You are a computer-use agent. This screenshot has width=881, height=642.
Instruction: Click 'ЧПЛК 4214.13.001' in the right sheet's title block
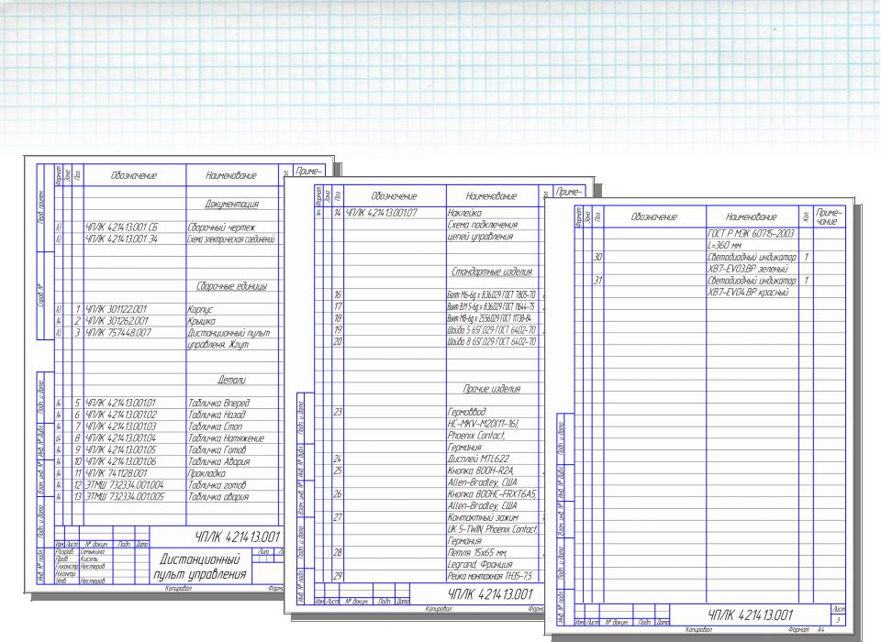point(750,615)
